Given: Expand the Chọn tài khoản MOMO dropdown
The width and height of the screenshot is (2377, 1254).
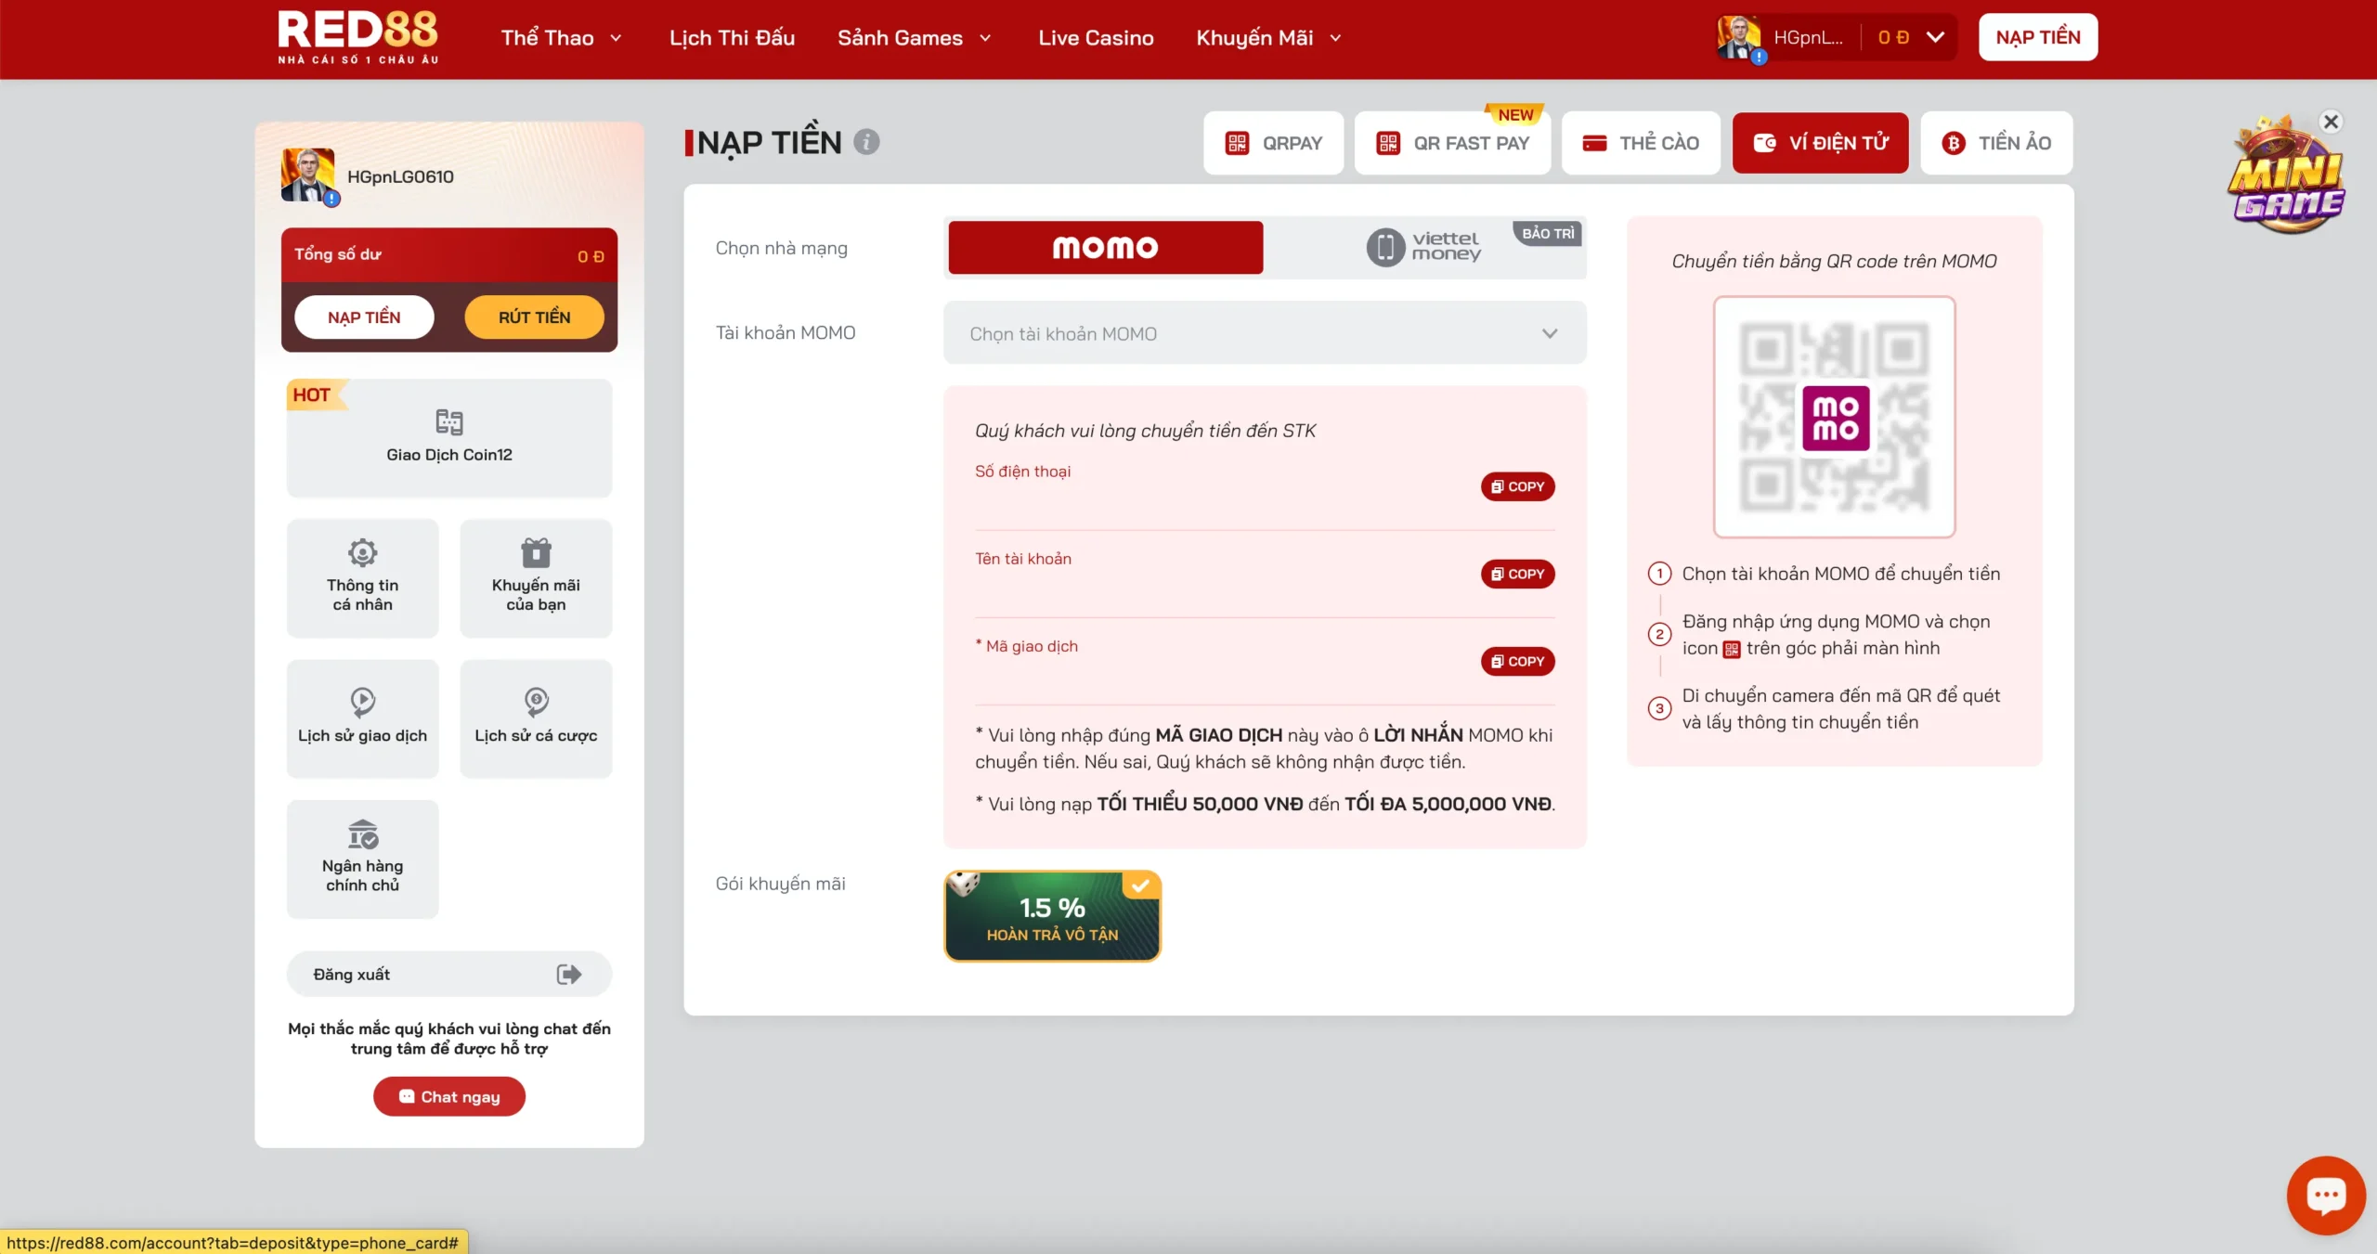Looking at the screenshot, I should click(x=1265, y=333).
